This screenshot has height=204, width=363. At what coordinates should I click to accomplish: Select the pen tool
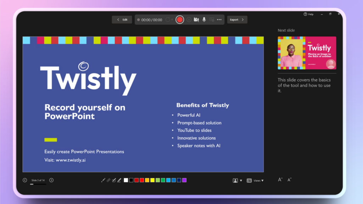[114, 180]
